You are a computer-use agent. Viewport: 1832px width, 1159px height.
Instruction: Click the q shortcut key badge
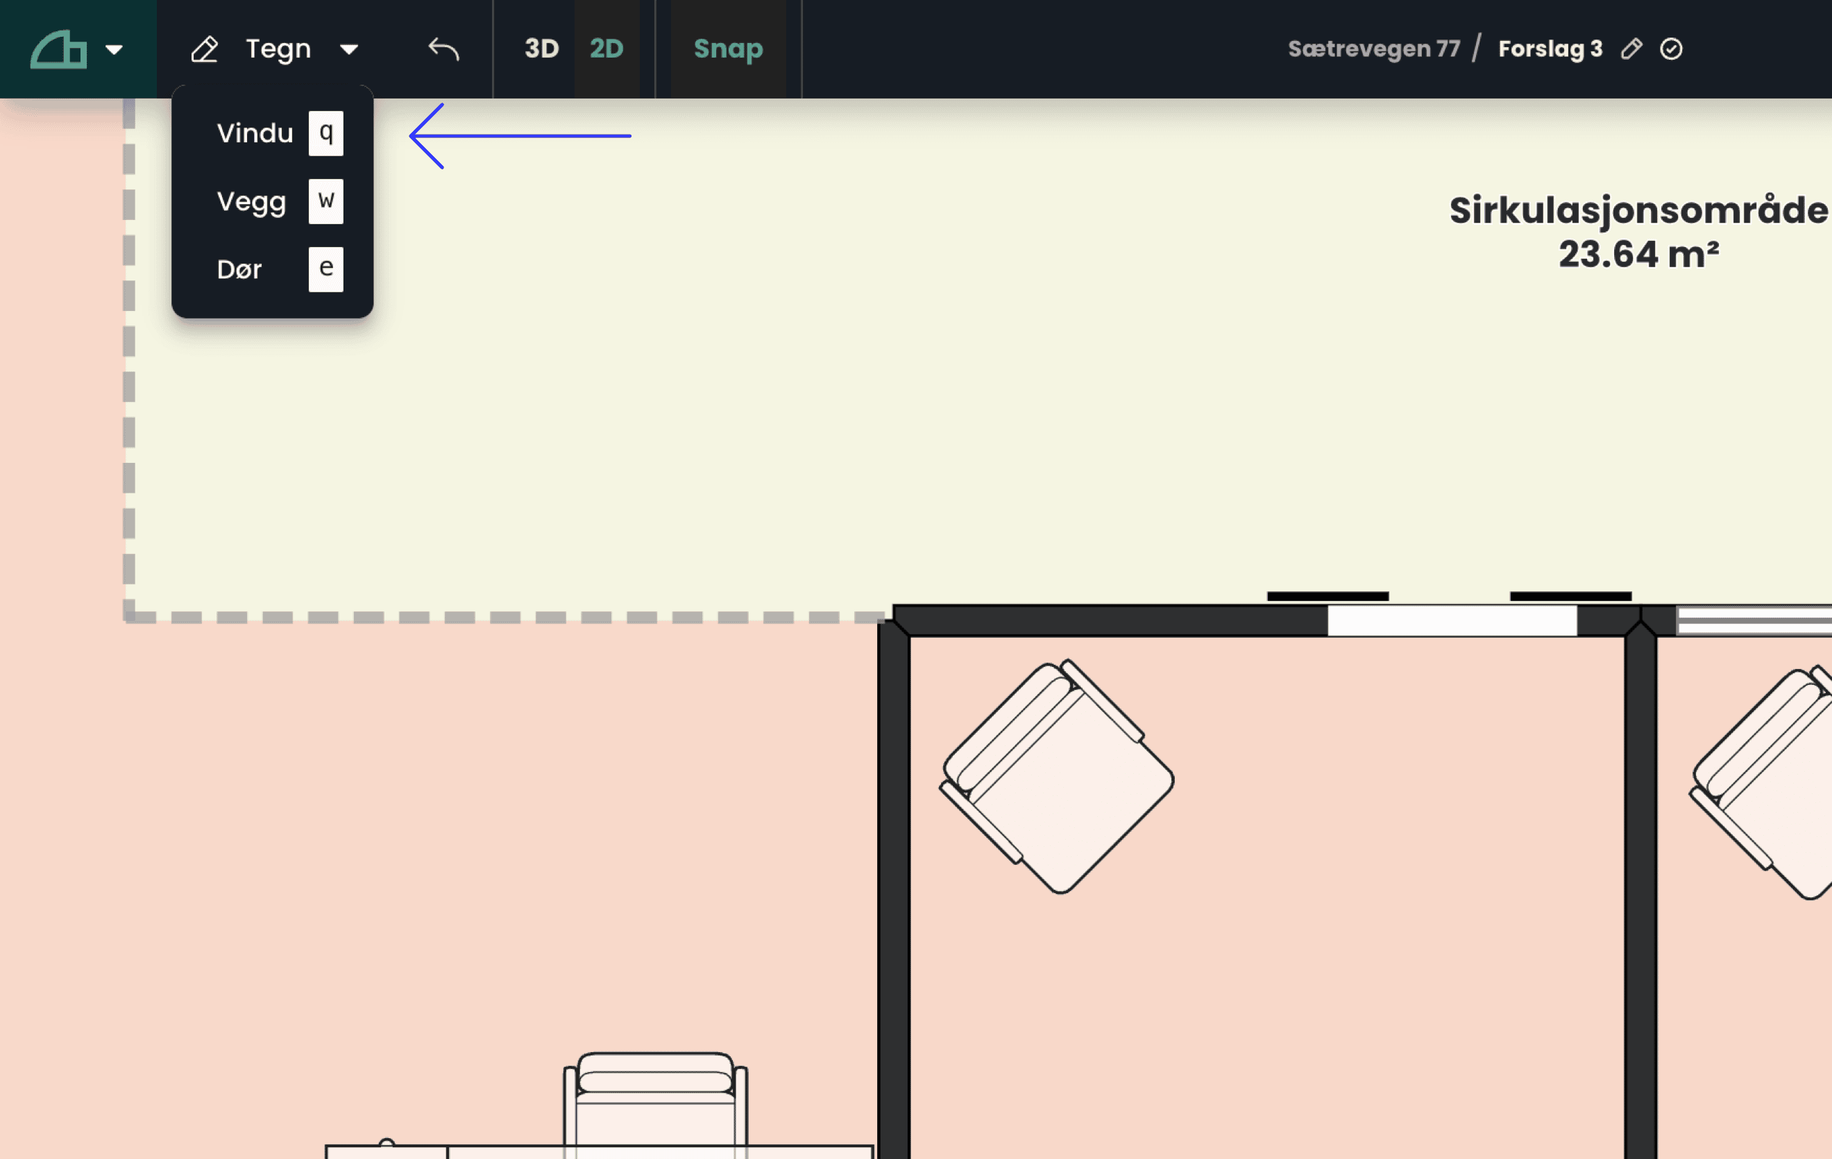click(325, 133)
